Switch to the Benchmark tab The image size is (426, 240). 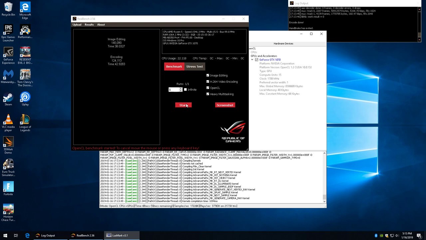click(174, 66)
